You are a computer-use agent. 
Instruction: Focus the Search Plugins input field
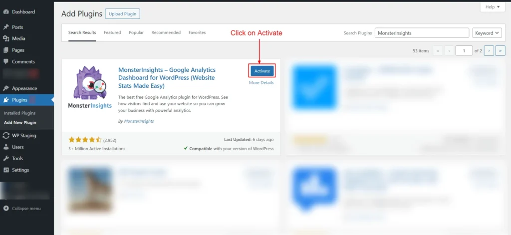click(x=422, y=33)
